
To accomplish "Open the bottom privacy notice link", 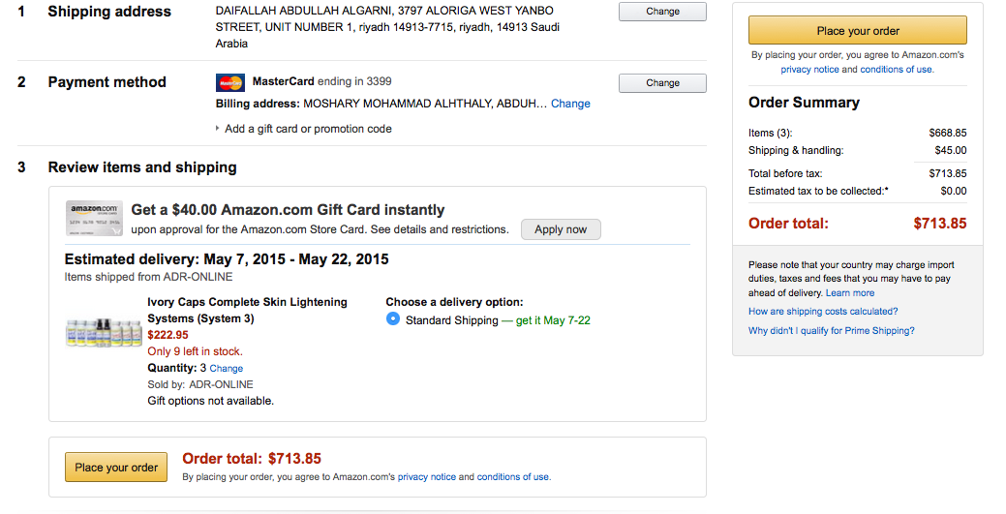I will [427, 477].
